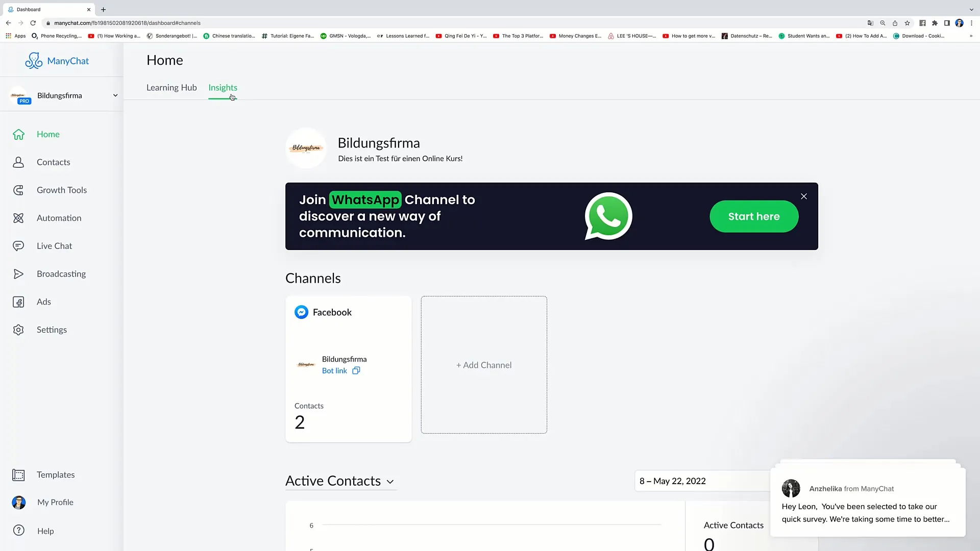Navigate to Growth Tools
Image resolution: width=980 pixels, height=551 pixels.
pyautogui.click(x=62, y=190)
